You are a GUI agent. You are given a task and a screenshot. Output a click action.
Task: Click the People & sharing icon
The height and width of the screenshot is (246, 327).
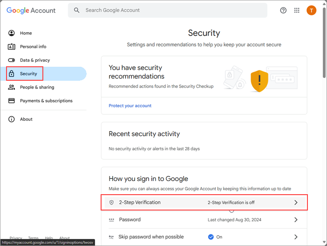point(12,87)
